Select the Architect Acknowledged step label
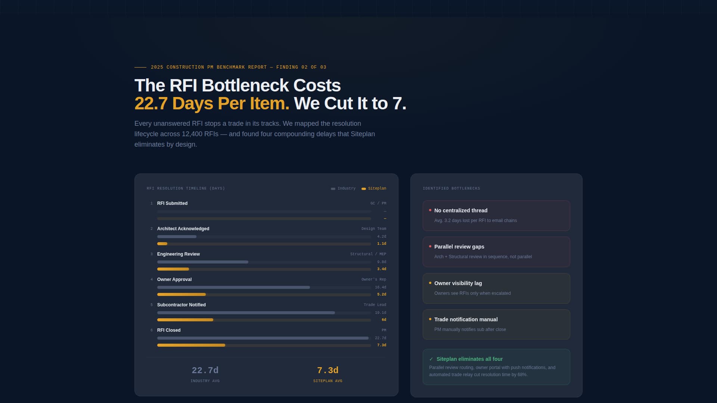Screen dimensions: 717x403 (x=183, y=229)
